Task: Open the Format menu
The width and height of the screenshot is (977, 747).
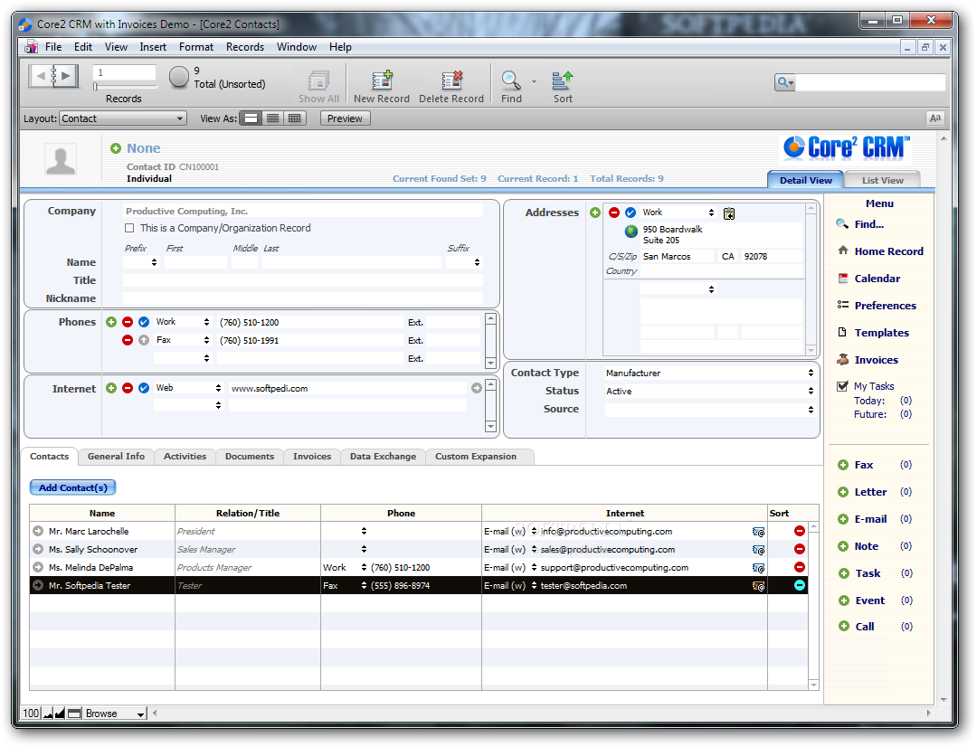Action: (x=195, y=47)
